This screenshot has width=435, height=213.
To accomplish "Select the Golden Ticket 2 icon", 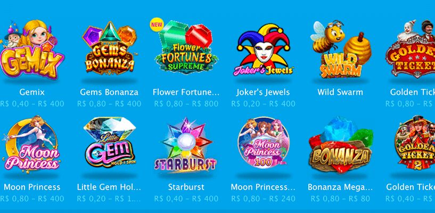I will [414, 143].
